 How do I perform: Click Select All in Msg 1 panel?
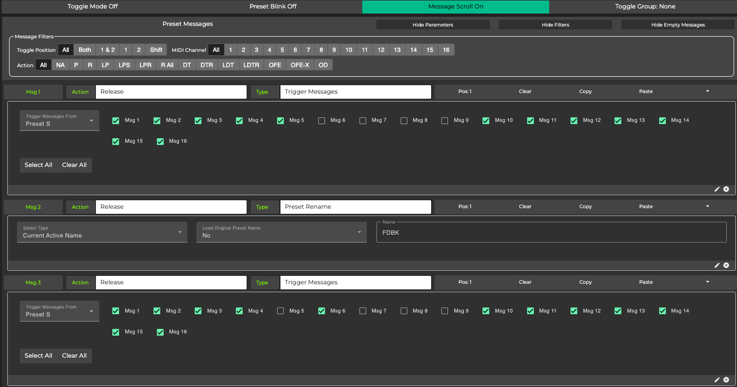point(38,165)
